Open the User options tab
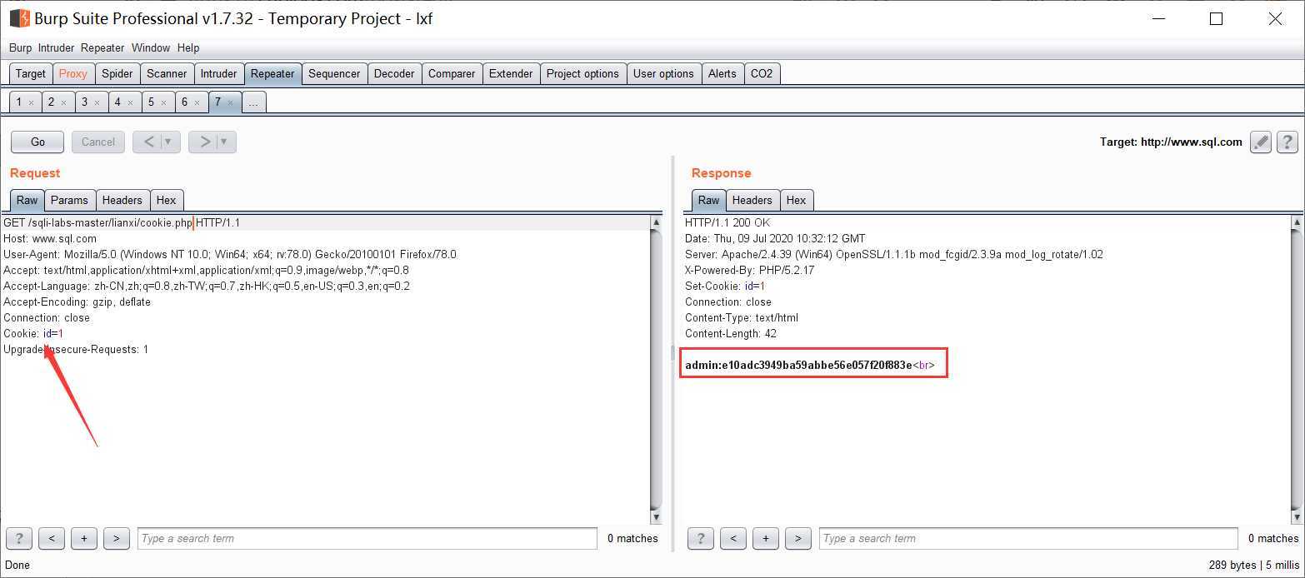The height and width of the screenshot is (578, 1305). tap(663, 73)
